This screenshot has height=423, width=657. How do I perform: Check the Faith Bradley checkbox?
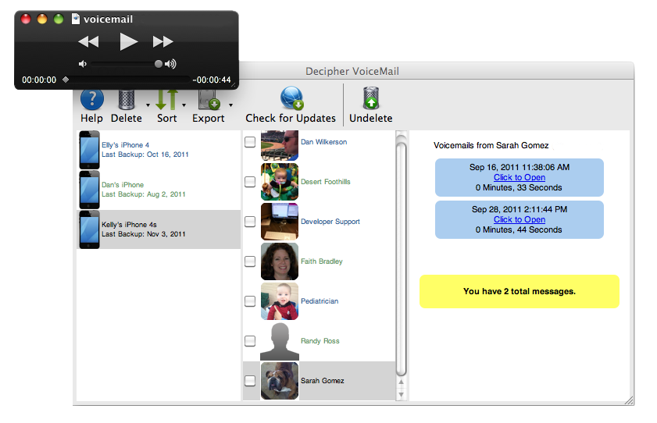pos(250,261)
